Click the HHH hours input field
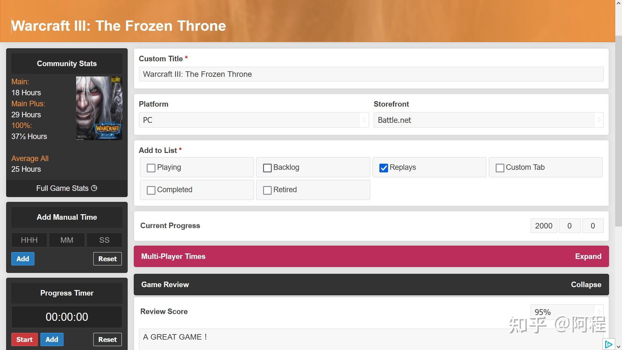This screenshot has width=622, height=350. click(x=29, y=240)
